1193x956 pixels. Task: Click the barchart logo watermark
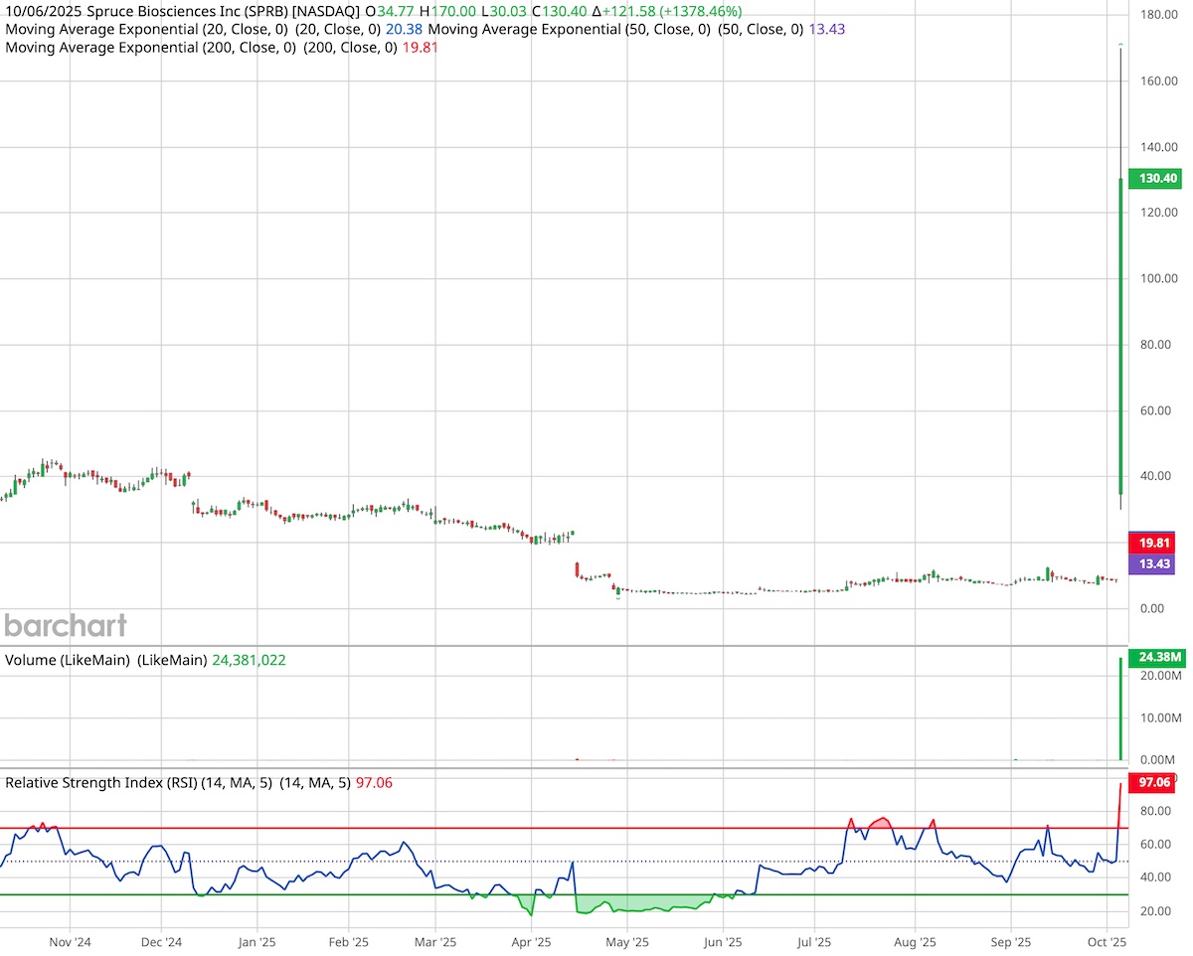pos(64,625)
